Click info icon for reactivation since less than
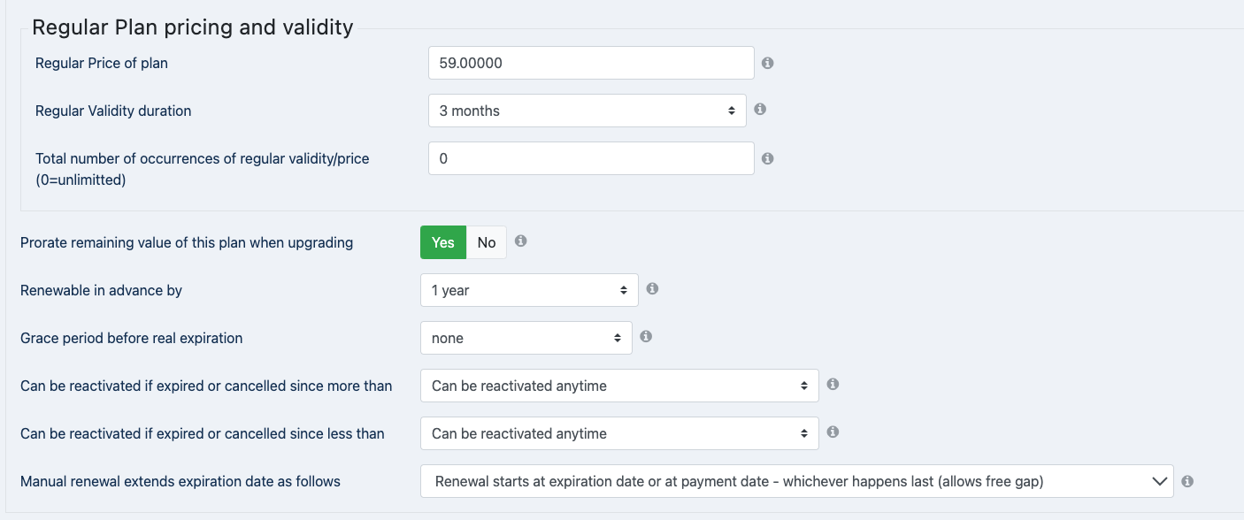The height and width of the screenshot is (520, 1244). tap(833, 432)
